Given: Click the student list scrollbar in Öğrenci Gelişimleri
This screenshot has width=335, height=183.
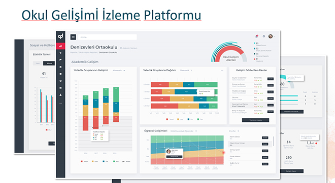Looking at the screenshot, I should tap(274, 141).
